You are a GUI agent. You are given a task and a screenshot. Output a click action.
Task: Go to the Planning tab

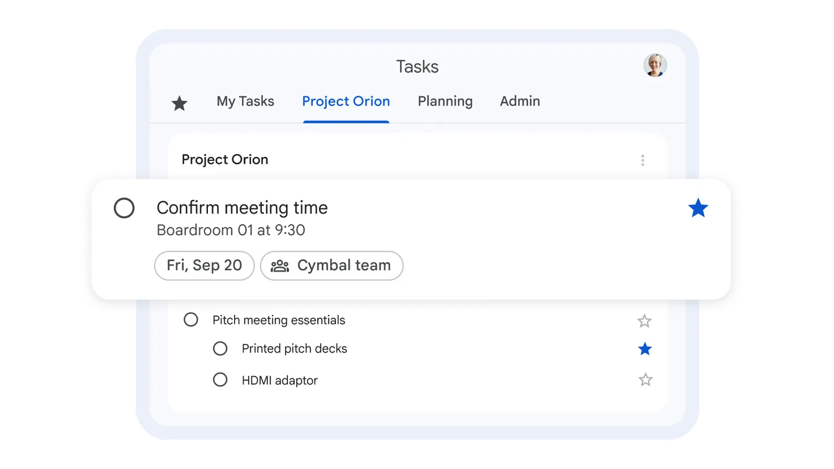click(445, 101)
